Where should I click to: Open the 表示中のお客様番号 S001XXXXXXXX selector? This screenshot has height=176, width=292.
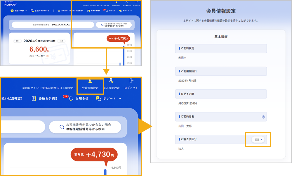[x=53, y=25]
